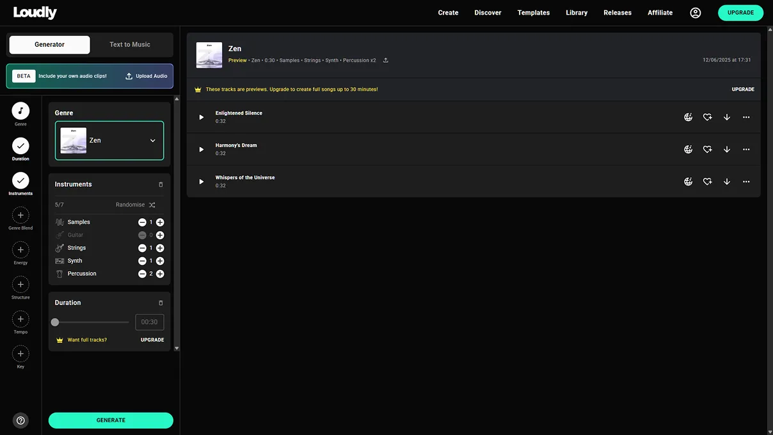
Task: Click the duration slider handle
Action: [x=55, y=322]
